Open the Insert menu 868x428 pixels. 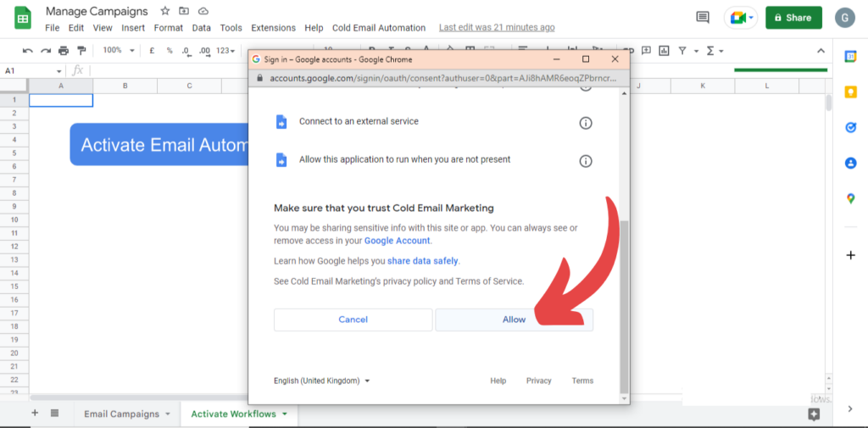click(x=133, y=28)
